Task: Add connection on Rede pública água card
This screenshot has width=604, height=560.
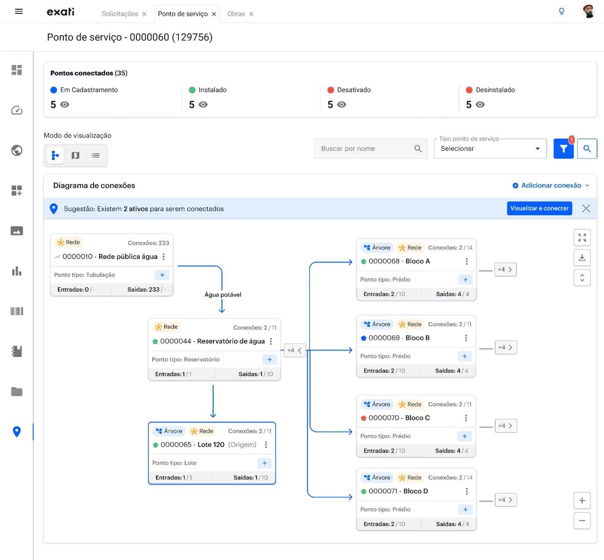Action: pyautogui.click(x=162, y=275)
